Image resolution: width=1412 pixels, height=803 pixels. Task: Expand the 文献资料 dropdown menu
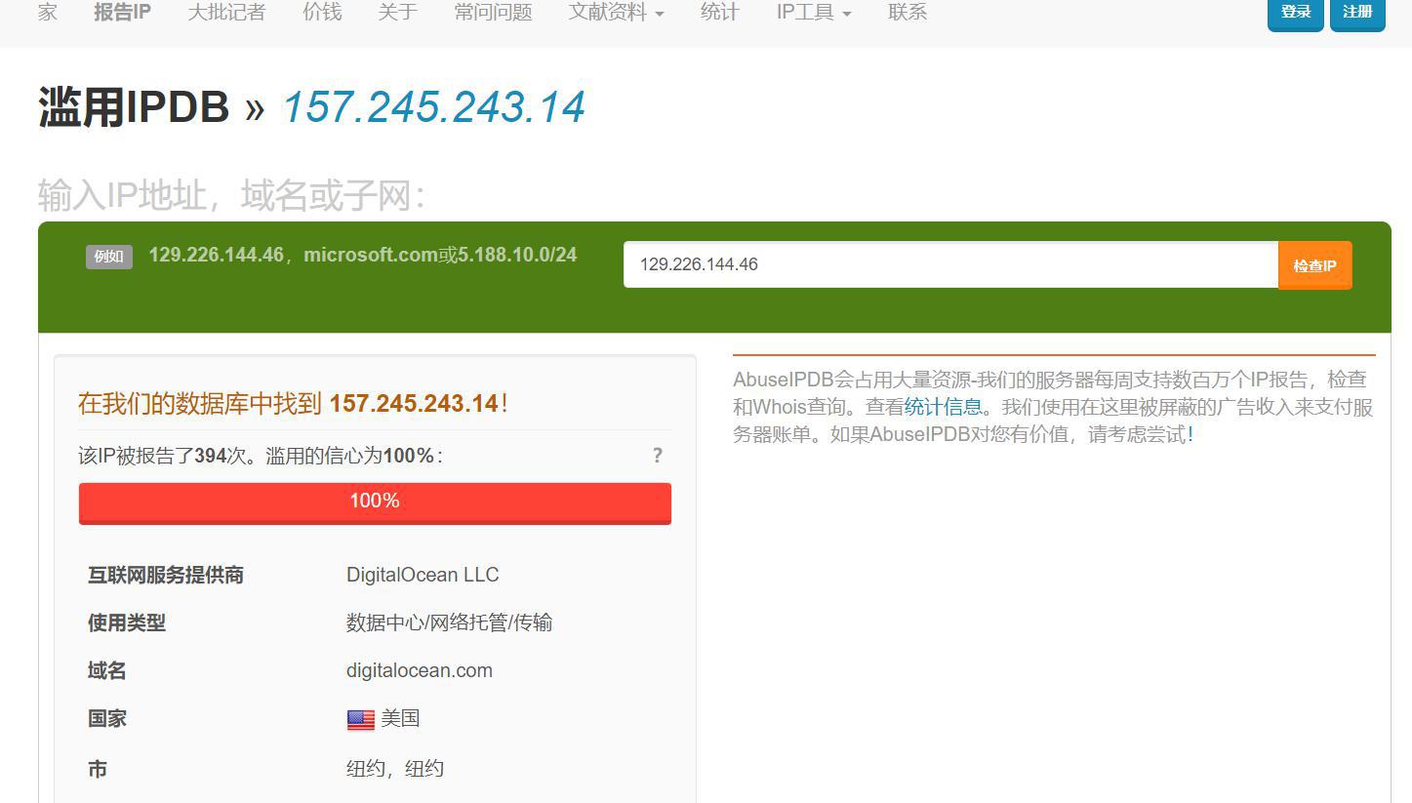pos(616,13)
